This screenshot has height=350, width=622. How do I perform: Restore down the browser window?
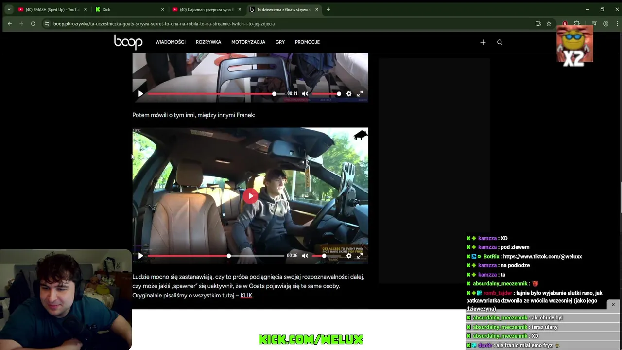click(x=602, y=9)
